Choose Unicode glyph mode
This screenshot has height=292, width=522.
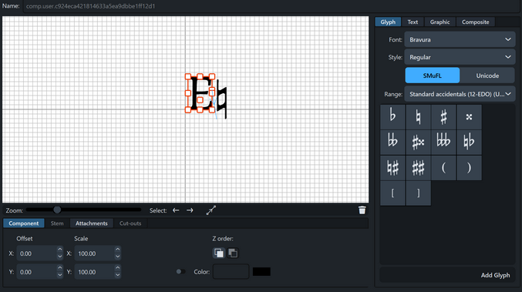tap(487, 76)
